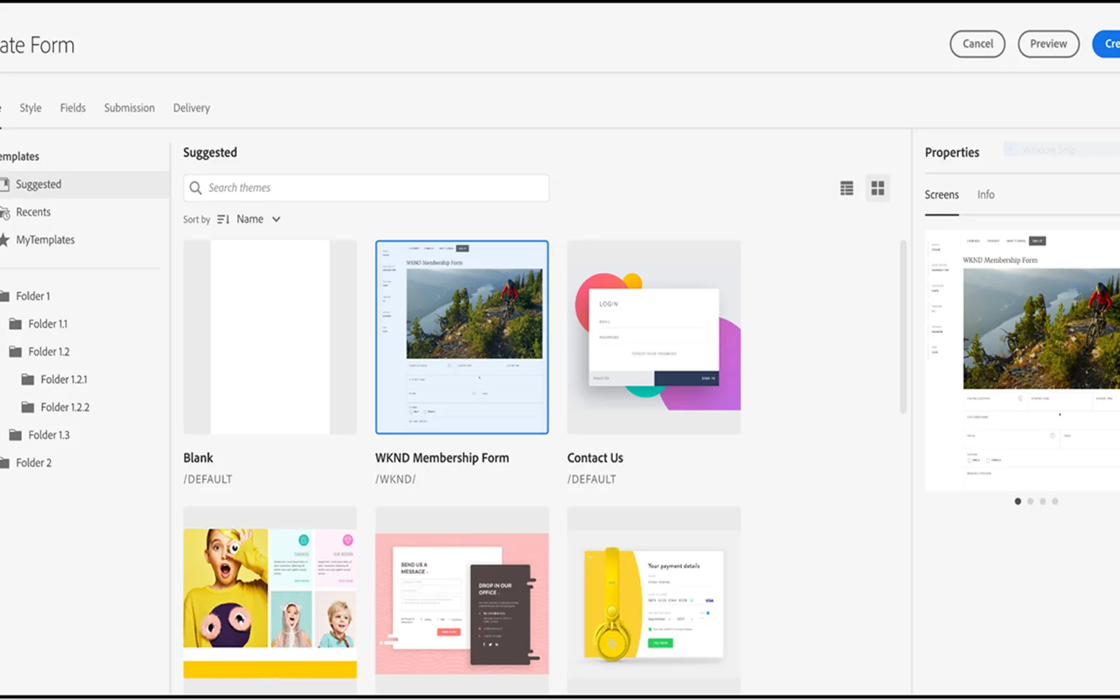Click the Recents clock icon

click(x=4, y=212)
